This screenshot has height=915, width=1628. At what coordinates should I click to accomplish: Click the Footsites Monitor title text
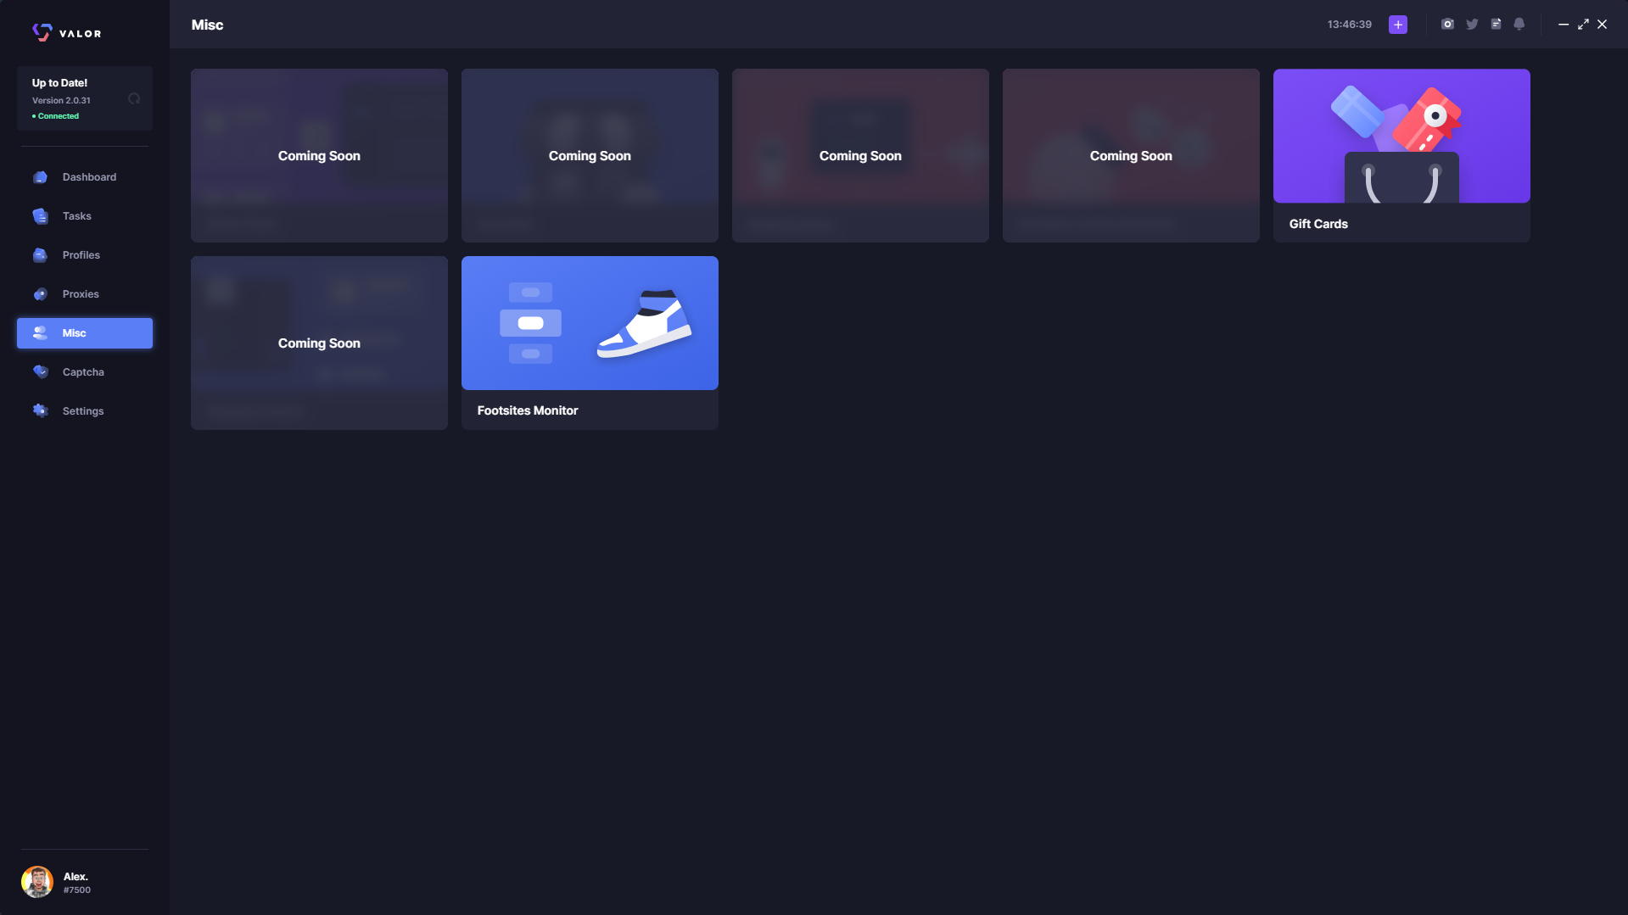pos(527,410)
